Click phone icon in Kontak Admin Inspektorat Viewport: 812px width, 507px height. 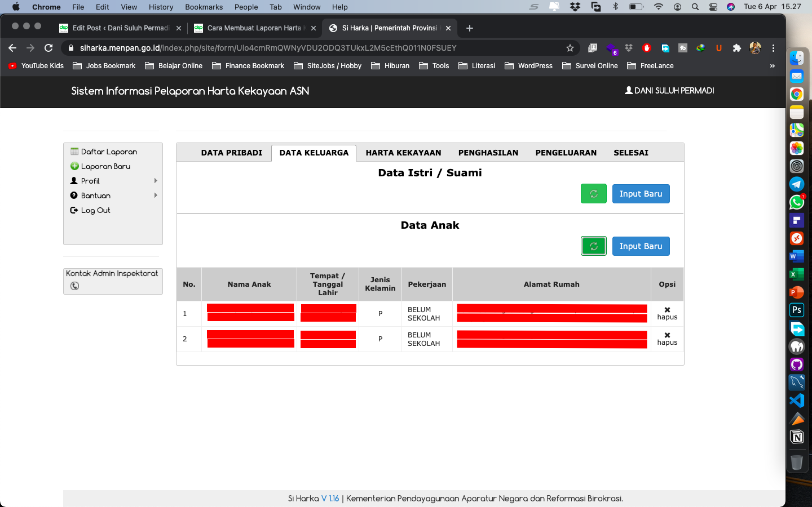74,286
